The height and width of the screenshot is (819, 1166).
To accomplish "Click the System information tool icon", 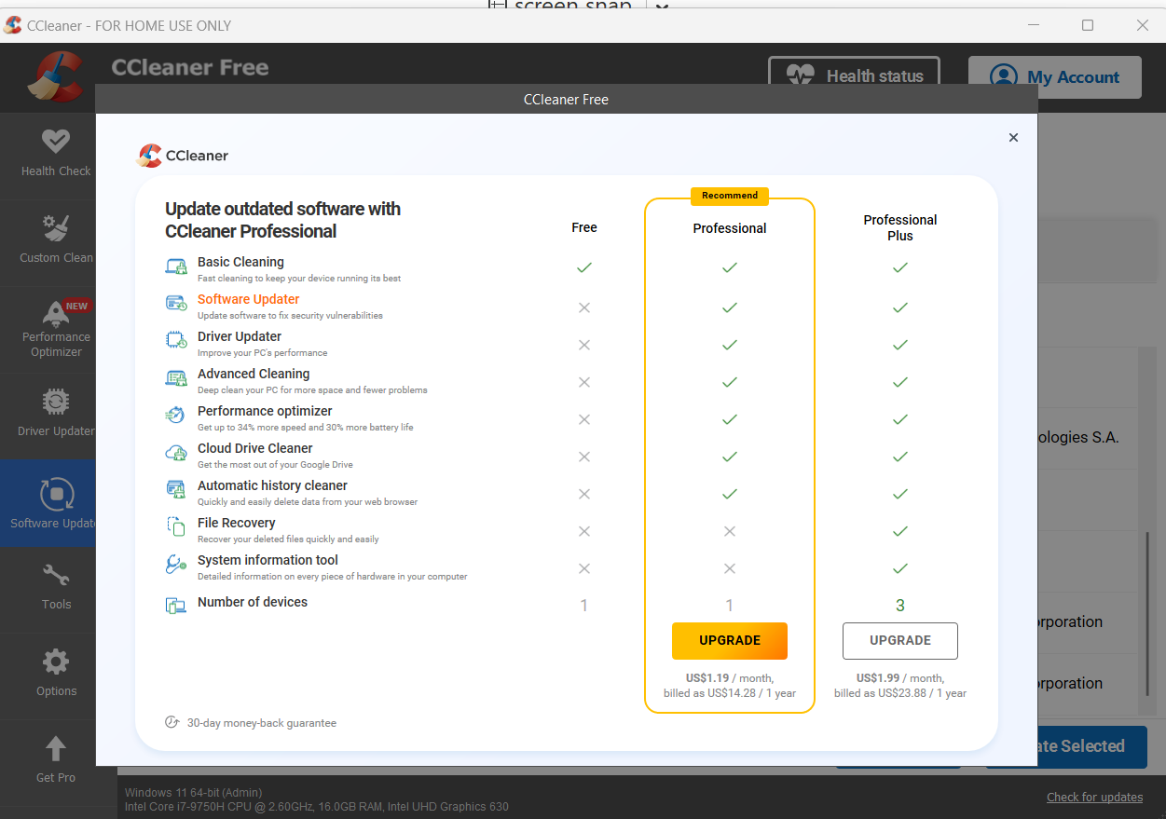I will [x=176, y=564].
